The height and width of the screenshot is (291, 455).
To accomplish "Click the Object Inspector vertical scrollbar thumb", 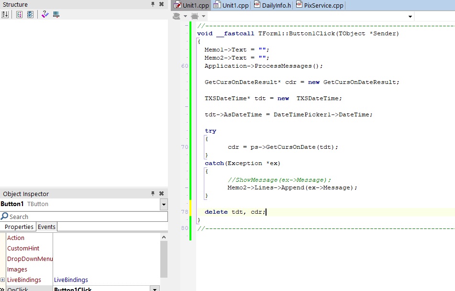I will (164, 259).
